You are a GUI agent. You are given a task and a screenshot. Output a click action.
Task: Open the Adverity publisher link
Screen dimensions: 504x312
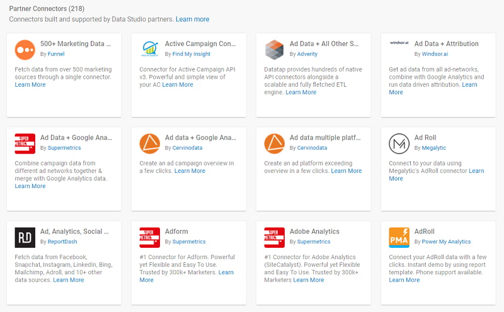tap(307, 54)
